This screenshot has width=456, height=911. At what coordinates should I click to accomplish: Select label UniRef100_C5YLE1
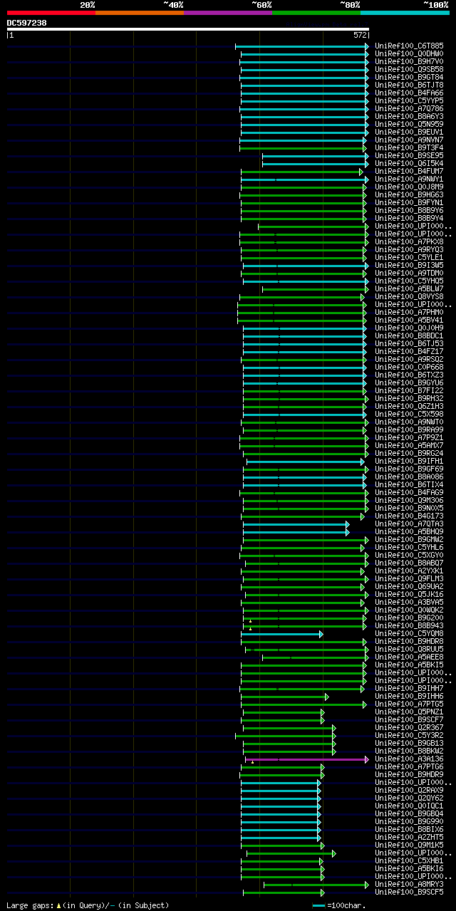pos(410,257)
